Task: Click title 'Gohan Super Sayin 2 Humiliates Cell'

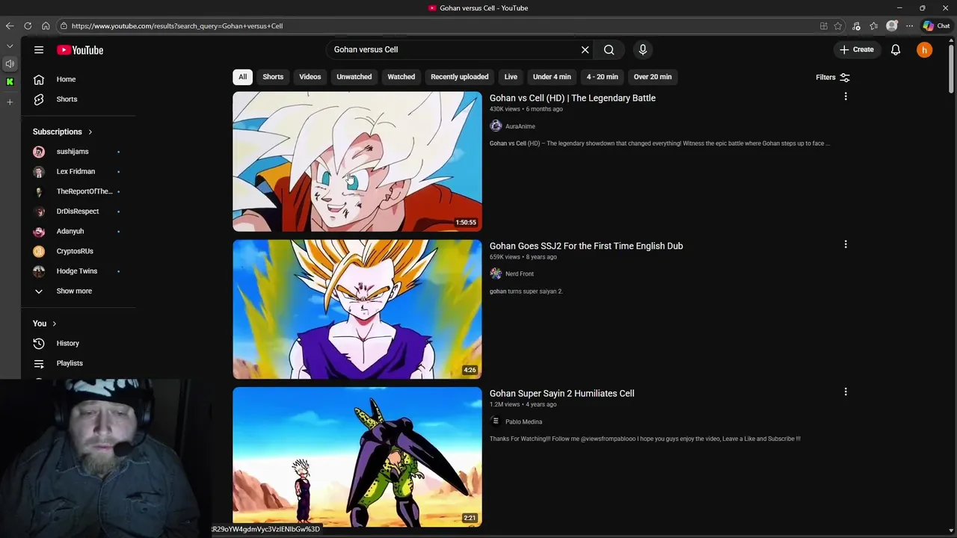Action: click(x=562, y=394)
